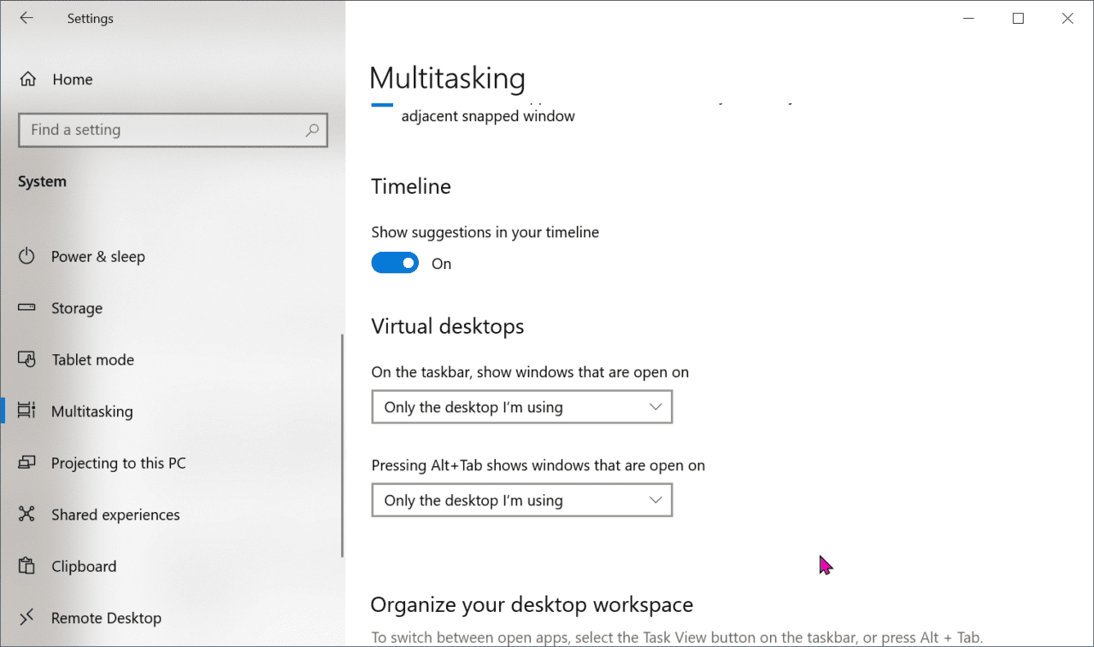The height and width of the screenshot is (647, 1094).
Task: Navigate back with the arrow button
Action: (x=26, y=18)
